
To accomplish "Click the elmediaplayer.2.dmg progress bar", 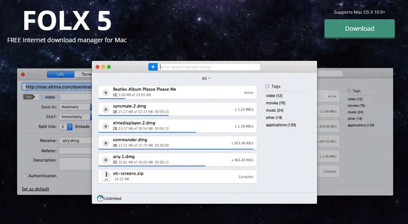I will pyautogui.click(x=147, y=132).
